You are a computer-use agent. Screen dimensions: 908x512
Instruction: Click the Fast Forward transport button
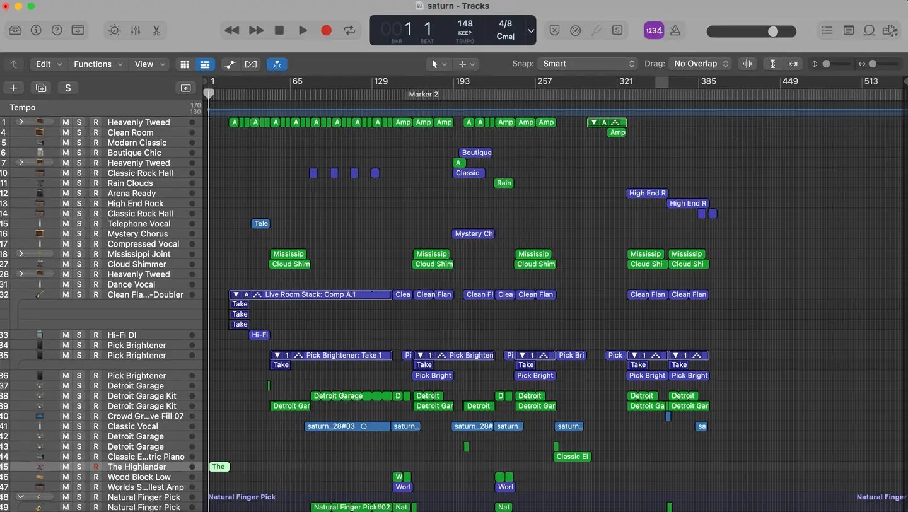(x=256, y=30)
